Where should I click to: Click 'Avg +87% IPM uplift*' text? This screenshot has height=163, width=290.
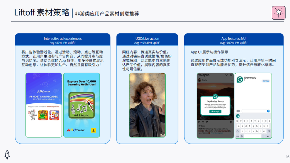(63, 43)
